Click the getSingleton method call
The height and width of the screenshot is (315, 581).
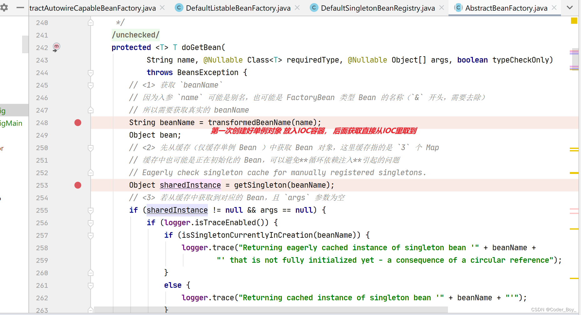260,185
